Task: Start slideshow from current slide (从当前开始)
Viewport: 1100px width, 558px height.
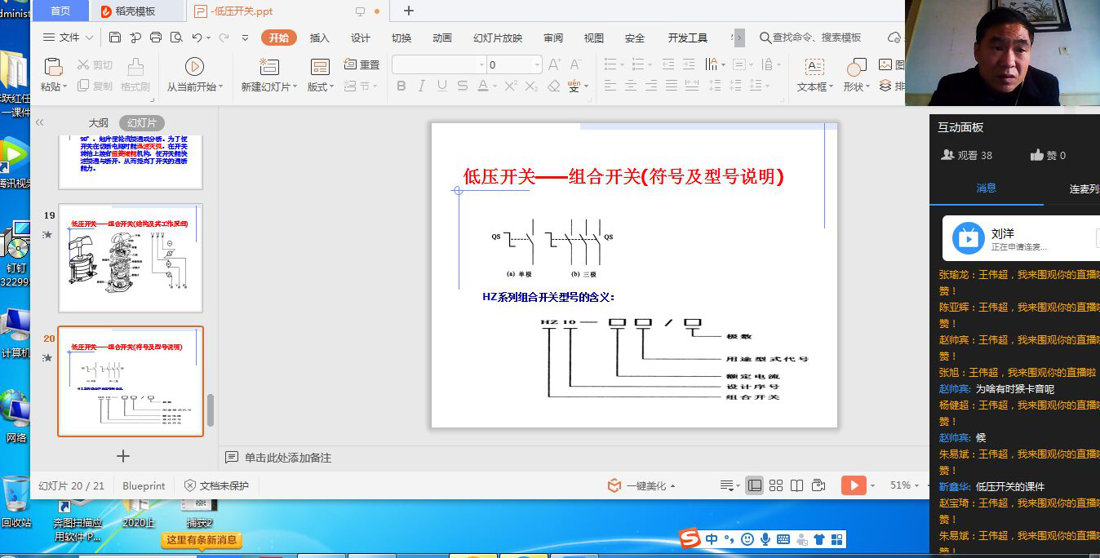Action: (194, 66)
